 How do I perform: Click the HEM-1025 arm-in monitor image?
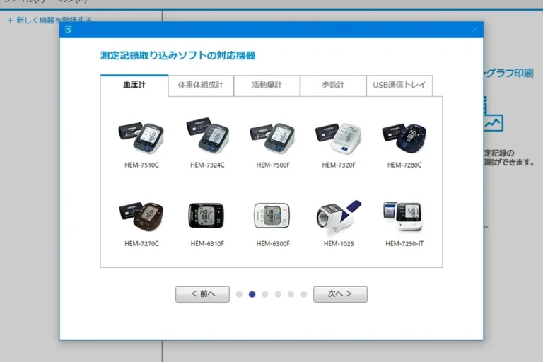coord(339,216)
